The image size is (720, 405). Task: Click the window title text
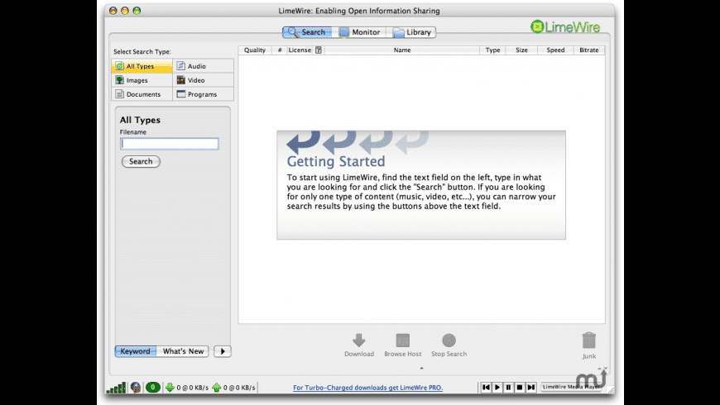point(359,11)
